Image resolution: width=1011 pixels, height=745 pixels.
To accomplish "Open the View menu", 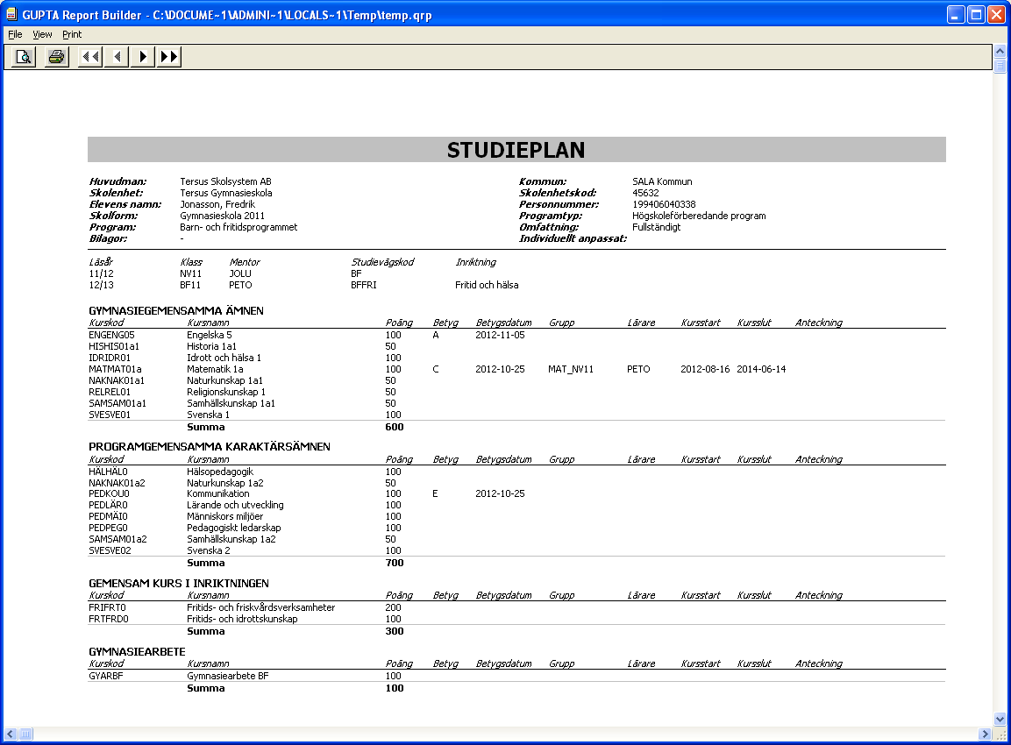I will [x=41, y=34].
